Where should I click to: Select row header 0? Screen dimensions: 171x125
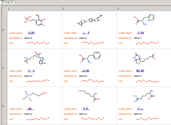pyautogui.click(x=3, y=30)
